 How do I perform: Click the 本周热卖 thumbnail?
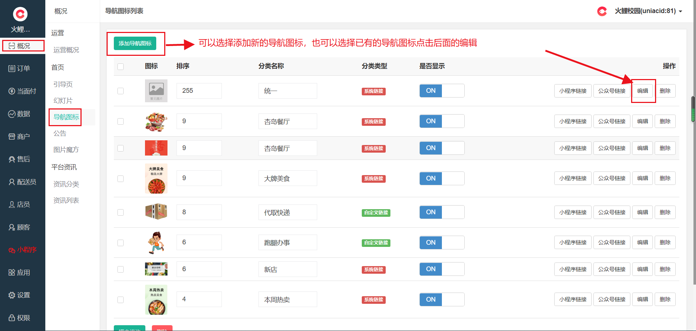pyautogui.click(x=156, y=299)
